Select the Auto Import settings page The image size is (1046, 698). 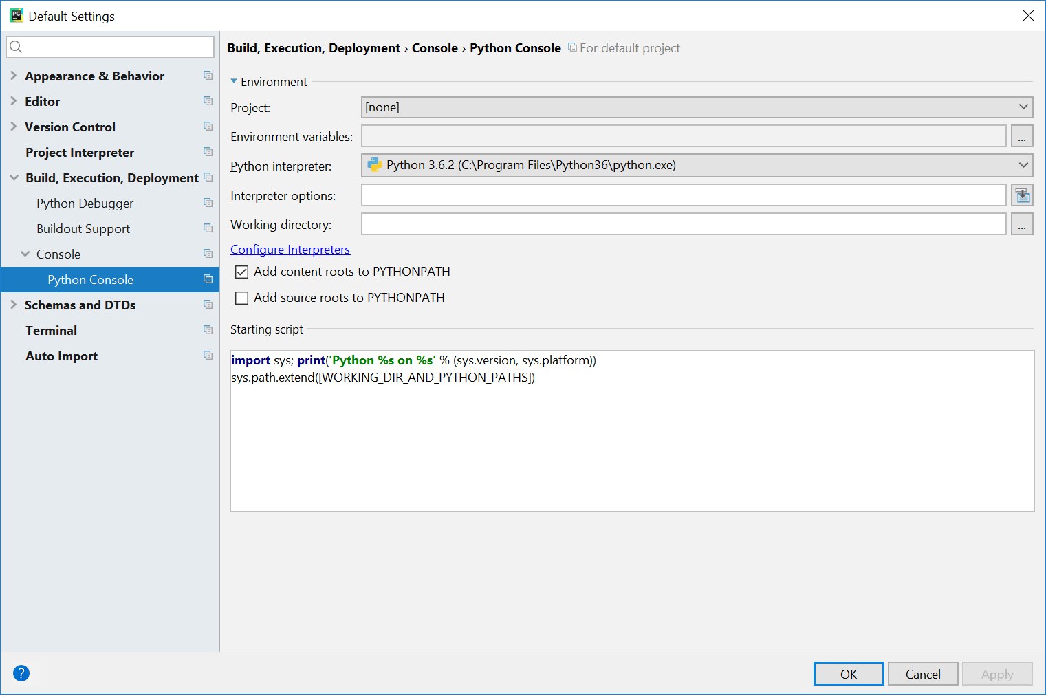pos(62,356)
